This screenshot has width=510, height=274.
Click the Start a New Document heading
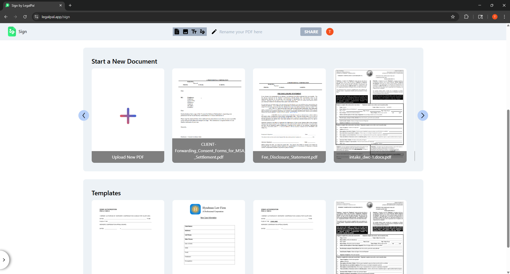pos(124,61)
